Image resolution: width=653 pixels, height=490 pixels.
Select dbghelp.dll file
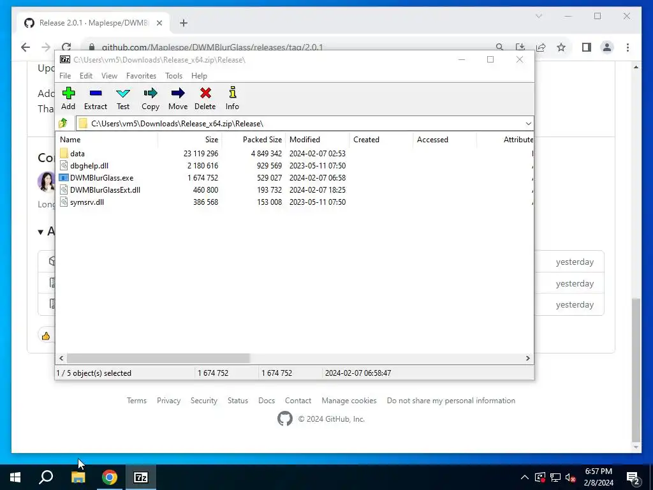tap(84, 166)
